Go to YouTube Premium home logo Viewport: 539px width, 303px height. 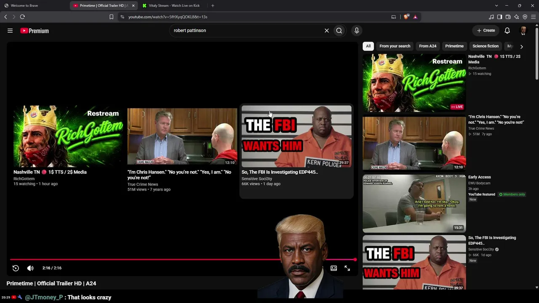point(35,31)
